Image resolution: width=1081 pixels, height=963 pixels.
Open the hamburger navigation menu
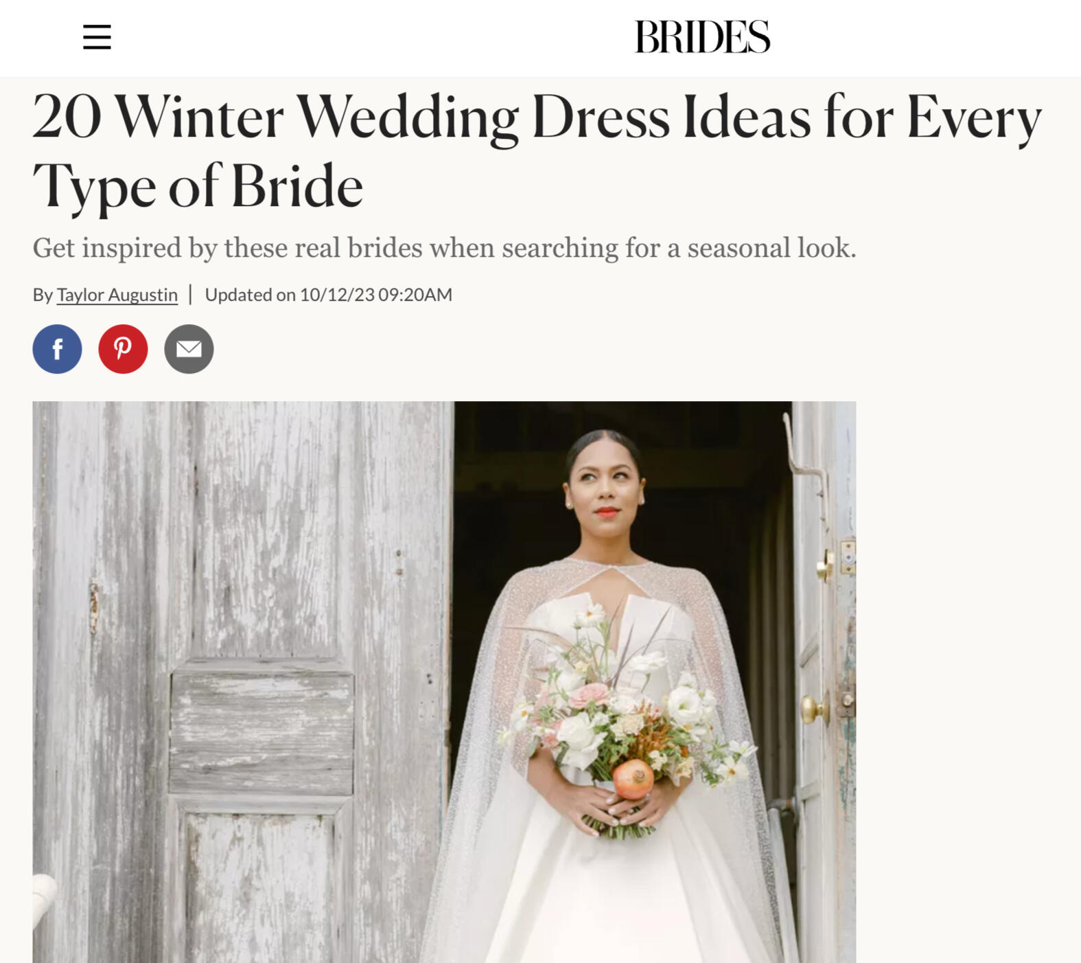97,37
